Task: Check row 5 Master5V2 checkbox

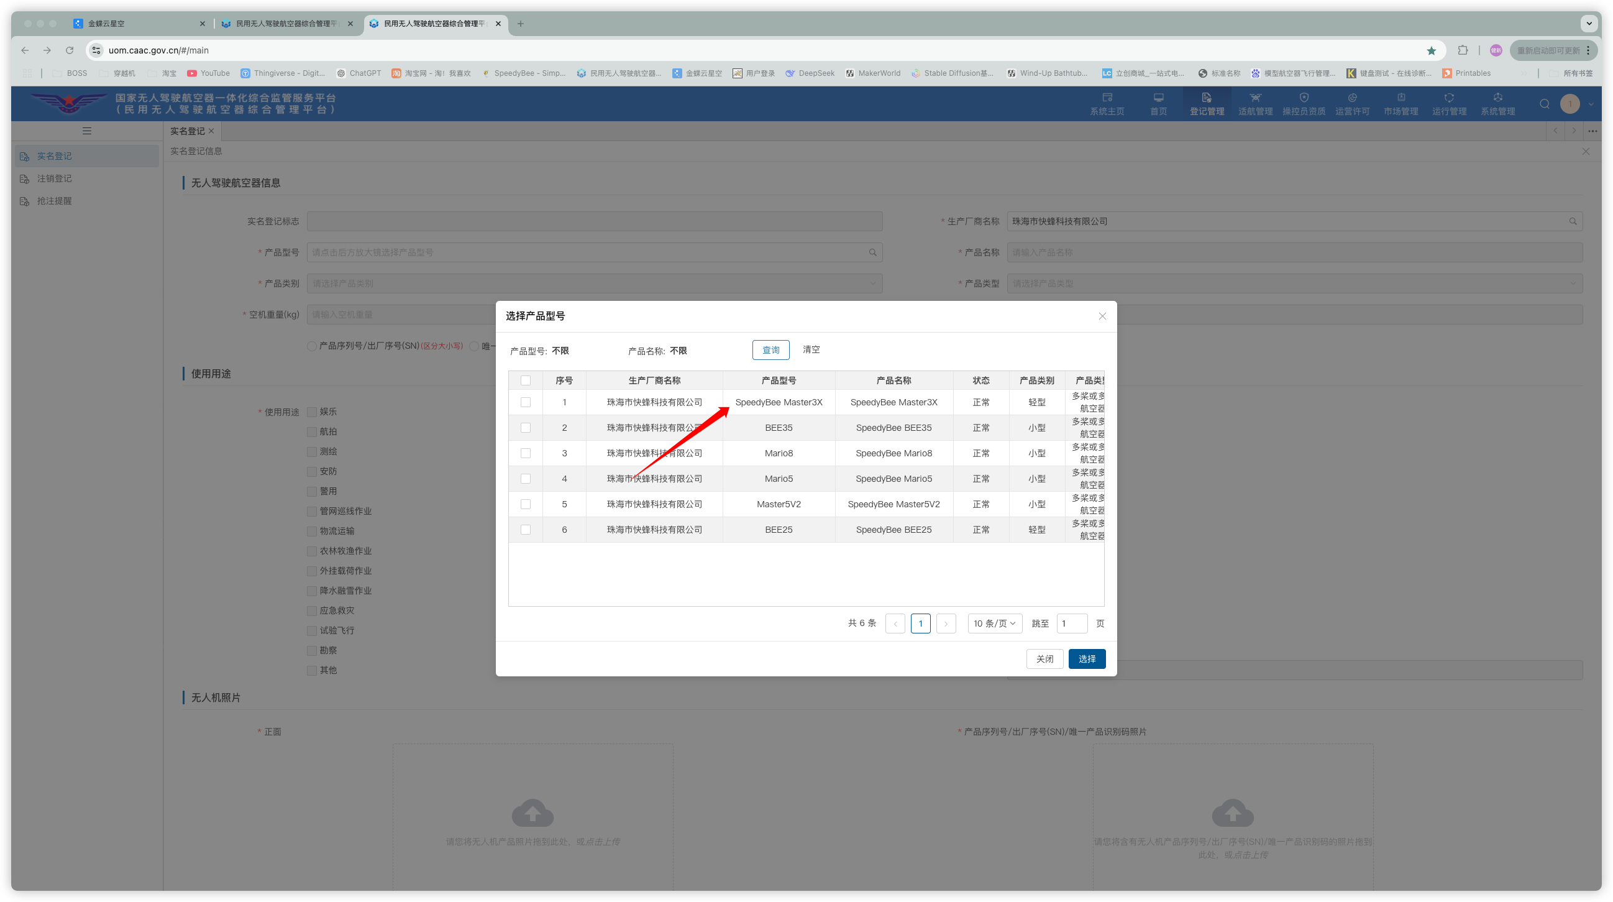Action: coord(526,504)
